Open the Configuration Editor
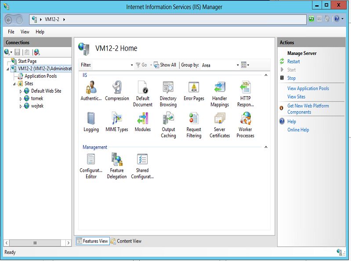The height and width of the screenshot is (261, 351). 91,166
